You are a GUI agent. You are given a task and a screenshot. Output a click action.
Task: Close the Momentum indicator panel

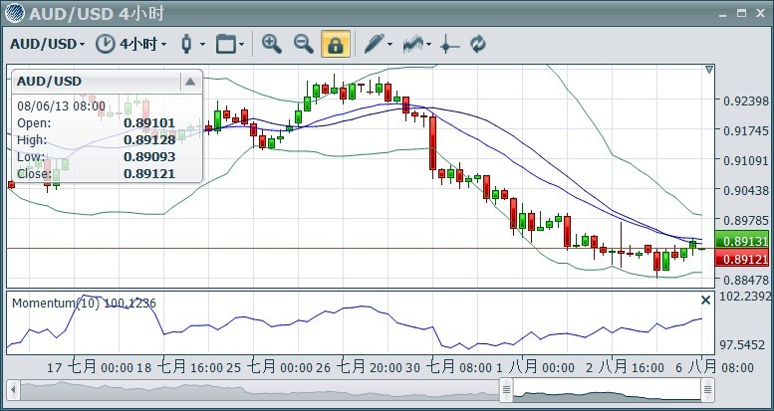[706, 300]
